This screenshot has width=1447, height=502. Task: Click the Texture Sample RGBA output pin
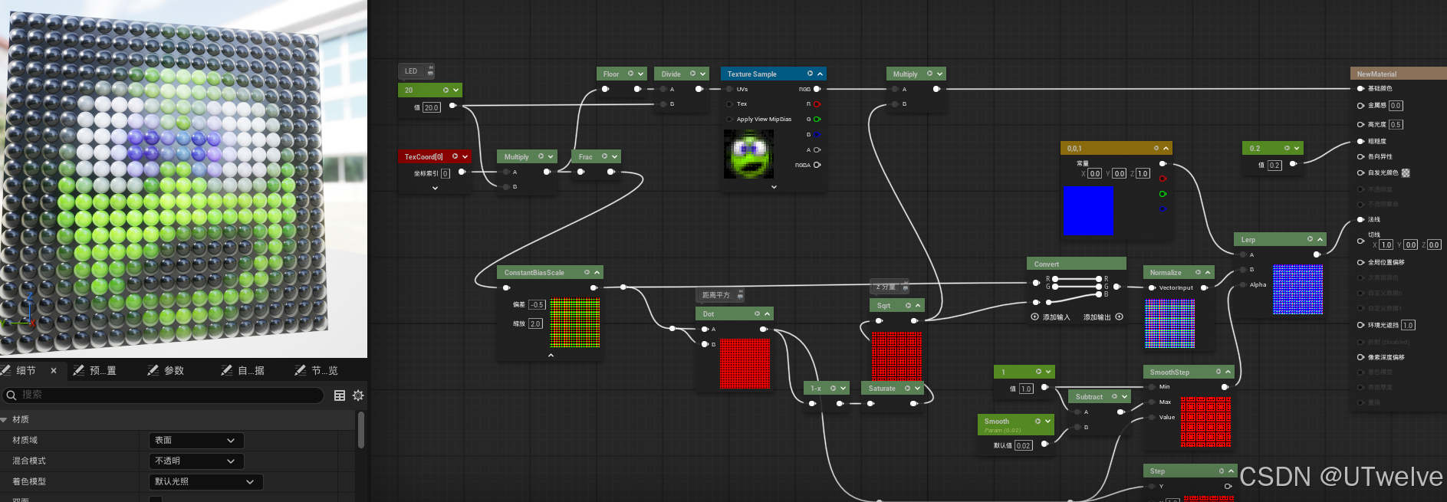click(x=817, y=165)
